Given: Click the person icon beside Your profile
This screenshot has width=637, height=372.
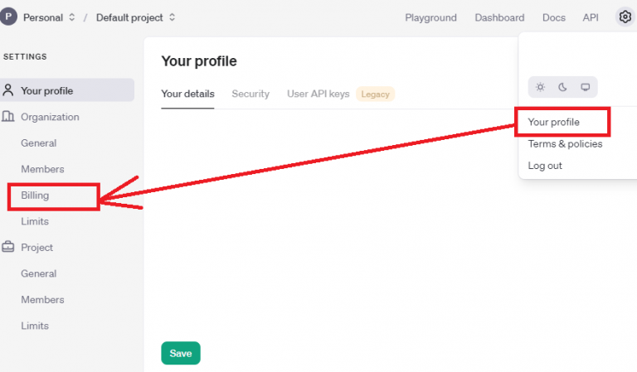Looking at the screenshot, I should pyautogui.click(x=8, y=90).
